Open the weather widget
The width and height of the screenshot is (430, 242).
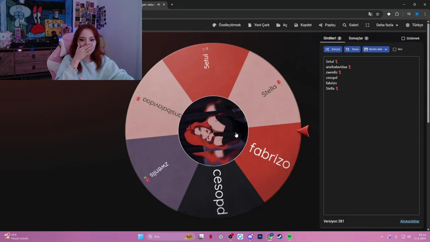tap(16, 237)
